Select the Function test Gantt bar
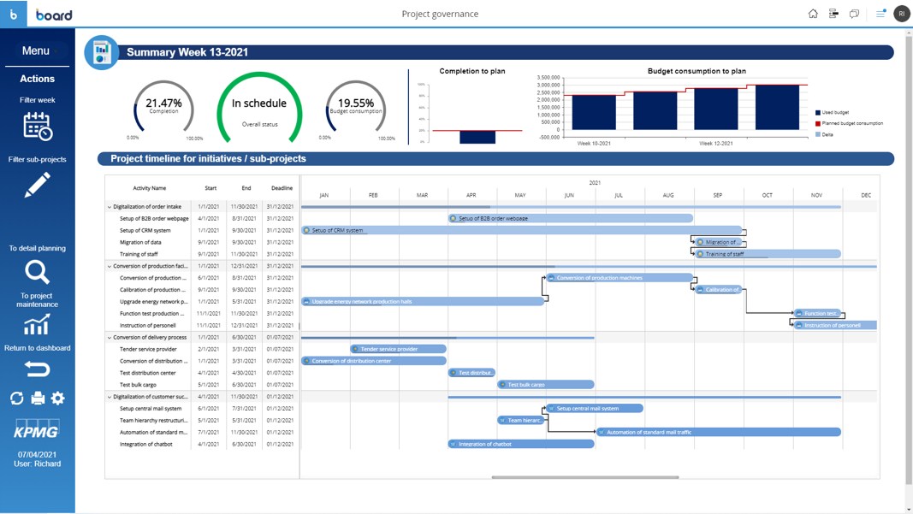 817,313
